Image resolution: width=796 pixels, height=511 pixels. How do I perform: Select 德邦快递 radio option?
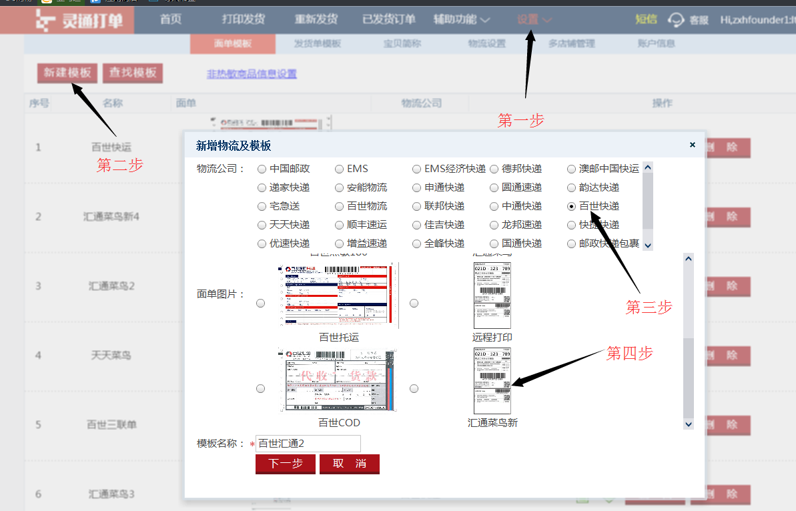[x=494, y=169]
